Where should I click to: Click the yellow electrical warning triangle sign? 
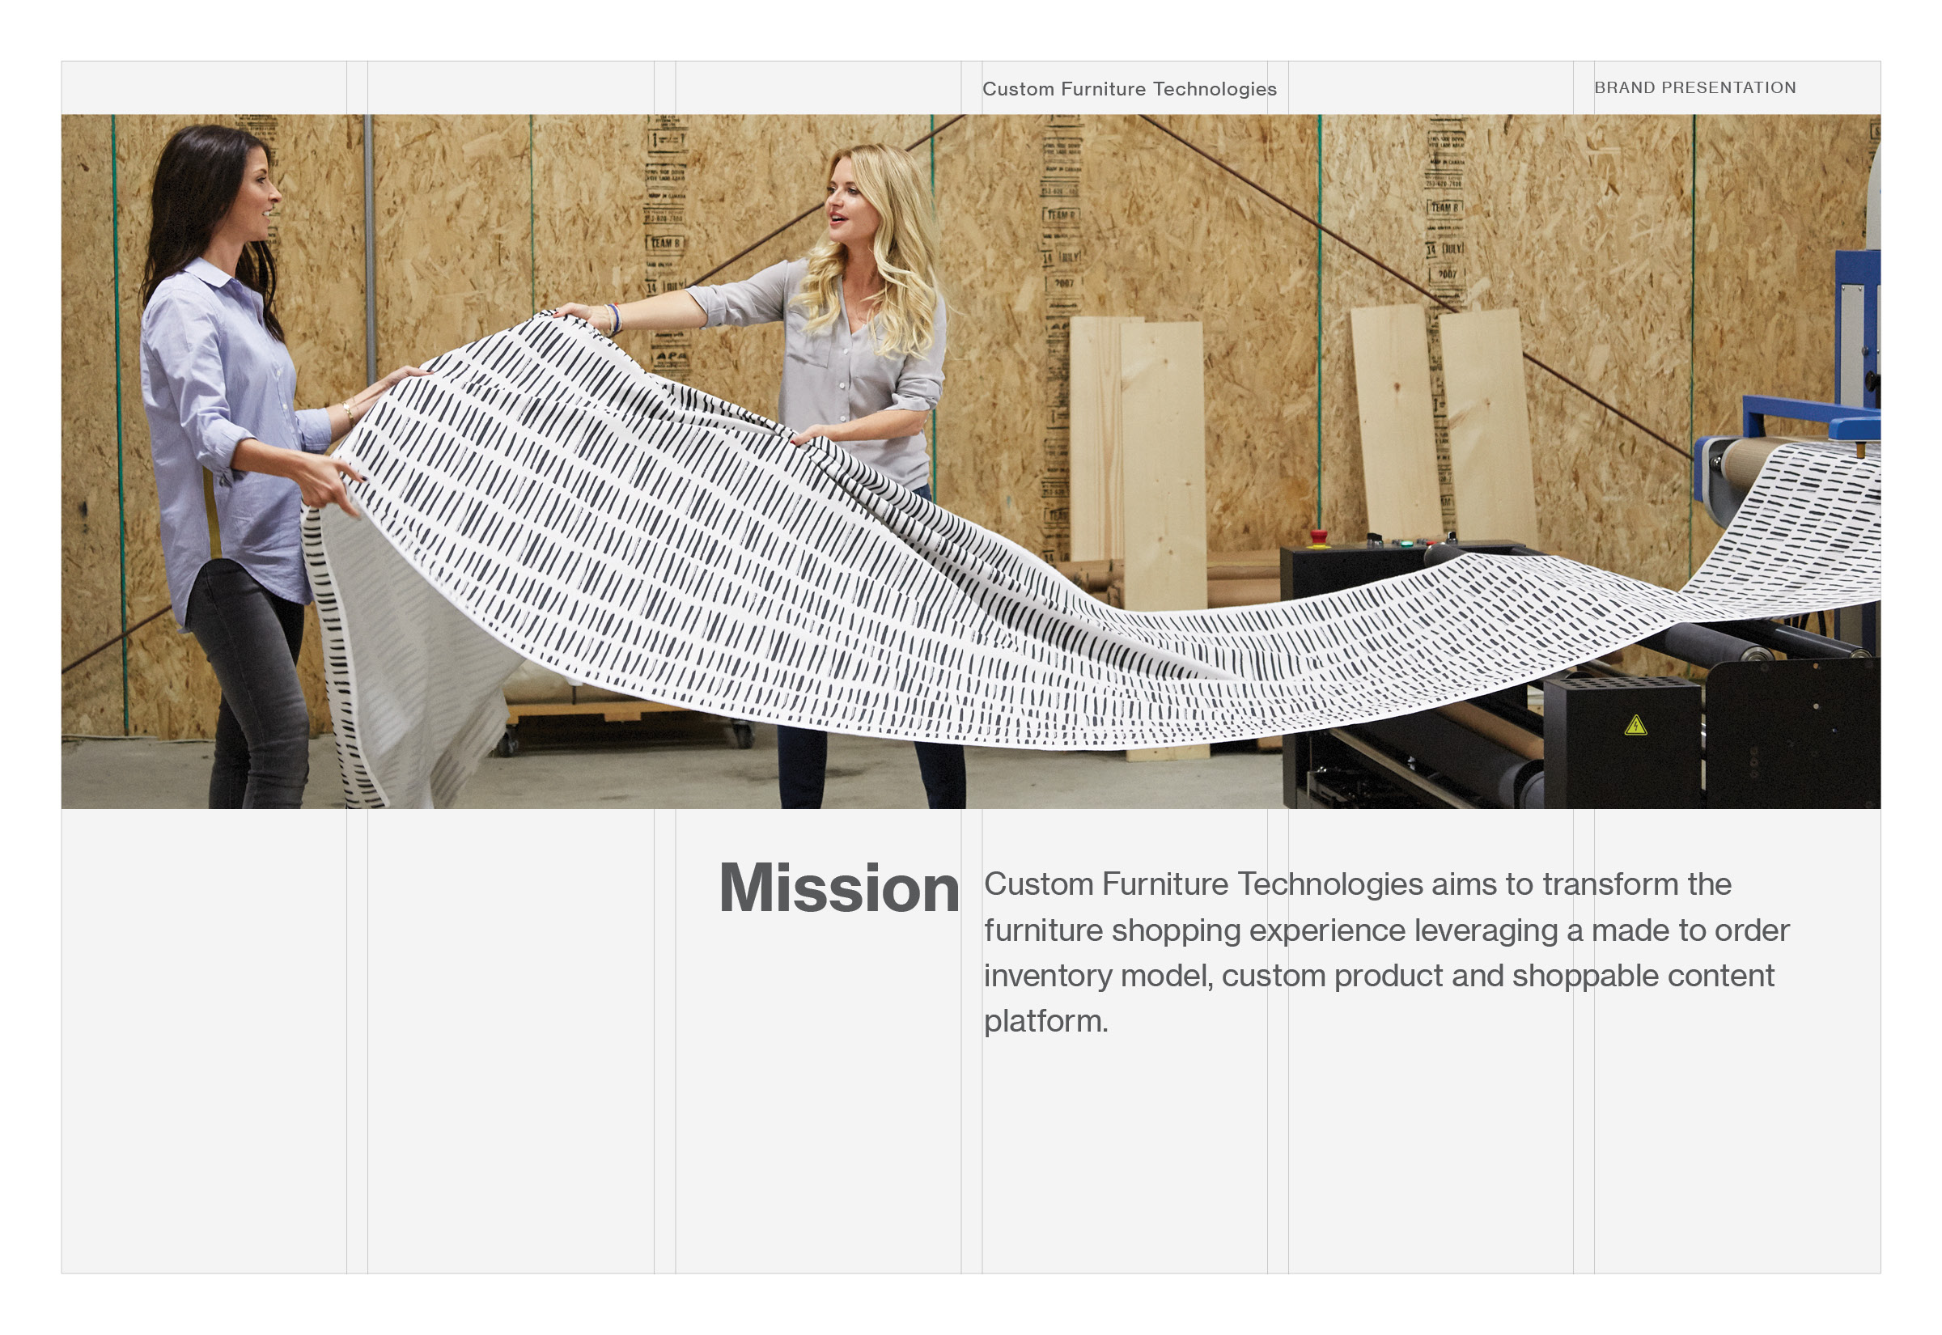click(1635, 725)
